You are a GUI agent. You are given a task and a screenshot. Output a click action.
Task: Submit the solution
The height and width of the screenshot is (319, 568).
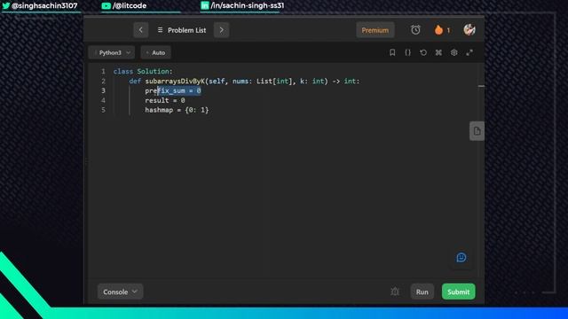click(458, 292)
